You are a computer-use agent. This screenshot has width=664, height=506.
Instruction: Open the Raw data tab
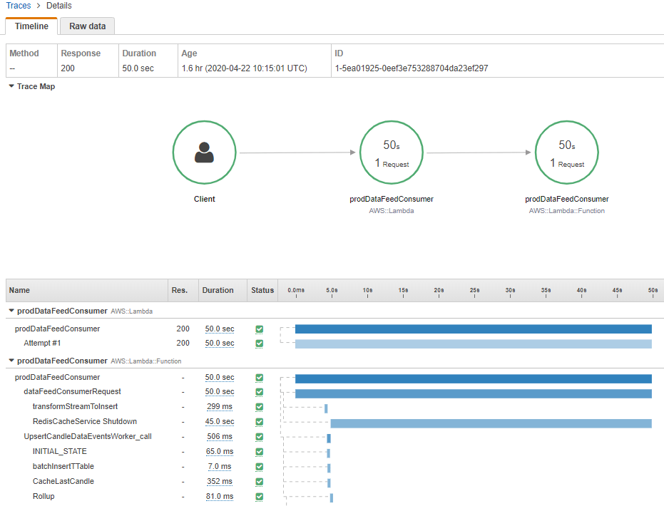[x=87, y=26]
